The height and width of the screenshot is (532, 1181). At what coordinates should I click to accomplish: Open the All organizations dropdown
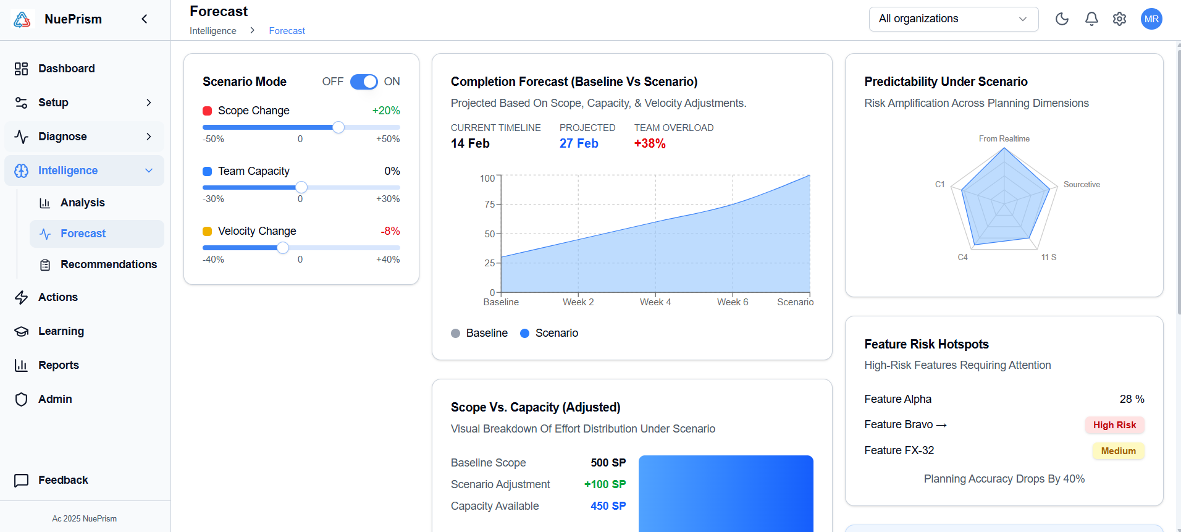coord(954,19)
